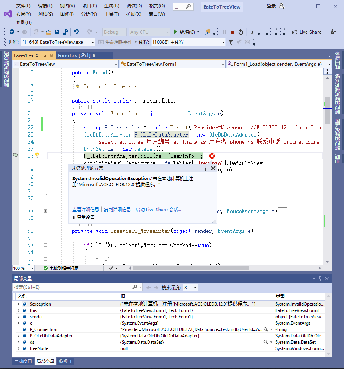Viewport: 344px width, 369px height.
Task: Open the process dropdown for EateToTreeView.exe
Action: click(58, 42)
